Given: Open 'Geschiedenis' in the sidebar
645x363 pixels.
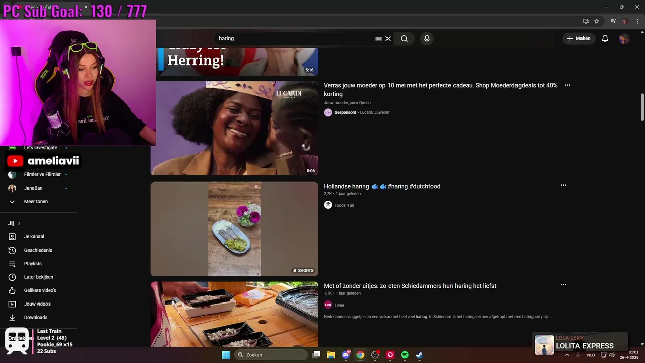Looking at the screenshot, I should click(39, 250).
